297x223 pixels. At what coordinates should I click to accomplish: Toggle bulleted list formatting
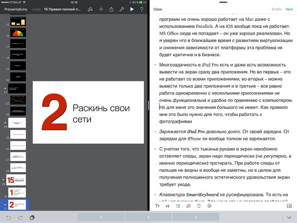(x=178, y=206)
